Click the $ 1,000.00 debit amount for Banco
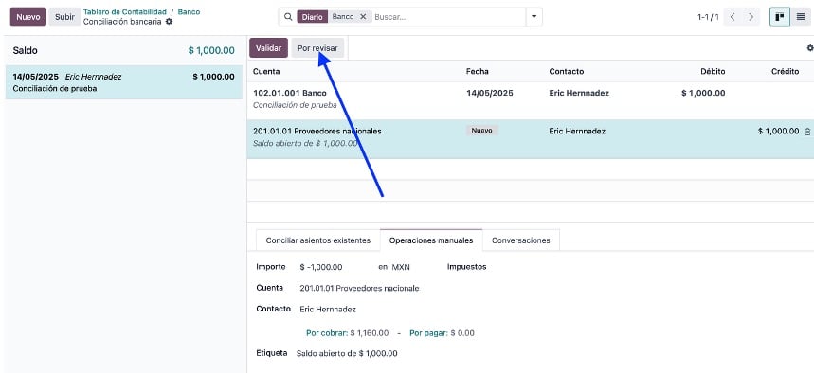The width and height of the screenshot is (814, 373). [703, 94]
